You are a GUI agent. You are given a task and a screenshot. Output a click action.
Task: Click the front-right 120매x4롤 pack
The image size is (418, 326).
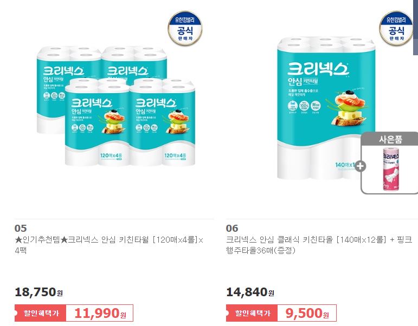[162, 122]
